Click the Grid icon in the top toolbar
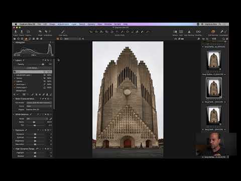The image size is (241, 181). pyautogui.click(x=181, y=32)
